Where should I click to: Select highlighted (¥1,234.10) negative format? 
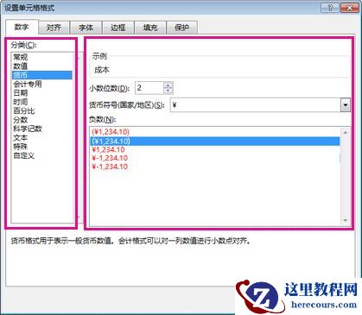(x=215, y=141)
